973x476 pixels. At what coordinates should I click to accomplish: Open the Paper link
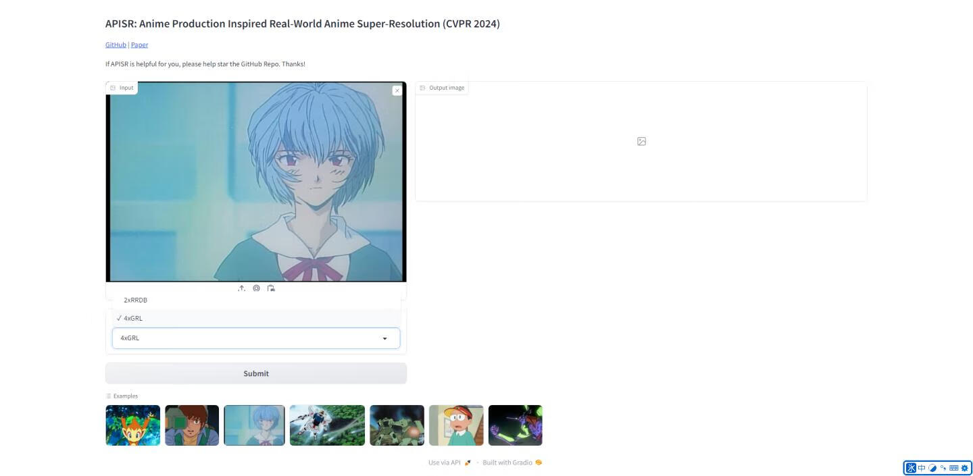point(139,45)
